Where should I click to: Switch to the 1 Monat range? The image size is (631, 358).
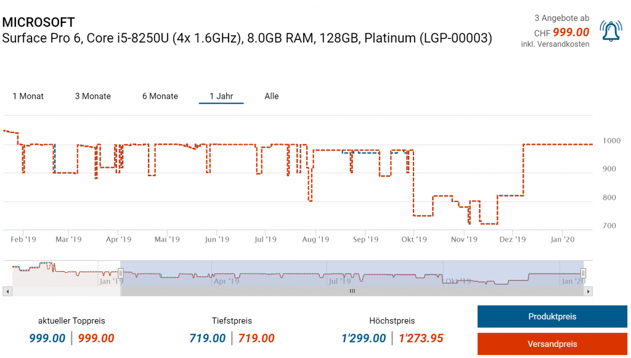point(28,96)
